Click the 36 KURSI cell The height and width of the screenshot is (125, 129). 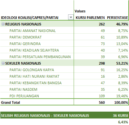pyautogui.click(x=120, y=116)
